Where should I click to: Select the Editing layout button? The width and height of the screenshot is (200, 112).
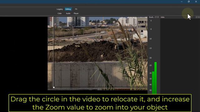[x=68, y=9]
